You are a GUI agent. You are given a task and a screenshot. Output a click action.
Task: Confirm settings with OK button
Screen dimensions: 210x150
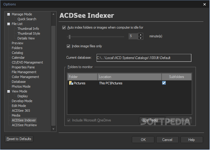143,140
